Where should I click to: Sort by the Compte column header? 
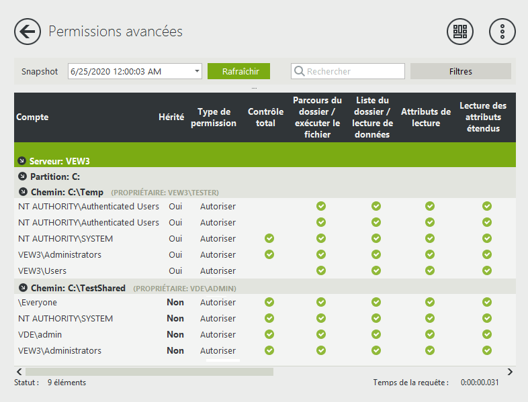point(32,117)
